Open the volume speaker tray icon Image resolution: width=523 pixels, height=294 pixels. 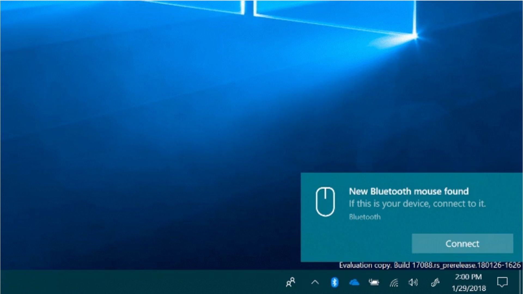[413, 283]
